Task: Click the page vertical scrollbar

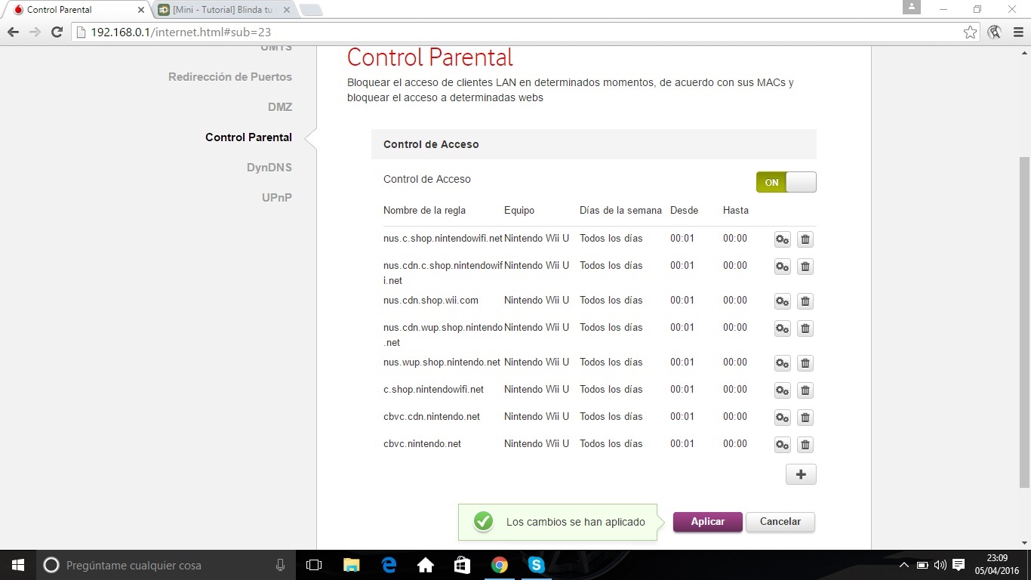Action: (x=1024, y=322)
